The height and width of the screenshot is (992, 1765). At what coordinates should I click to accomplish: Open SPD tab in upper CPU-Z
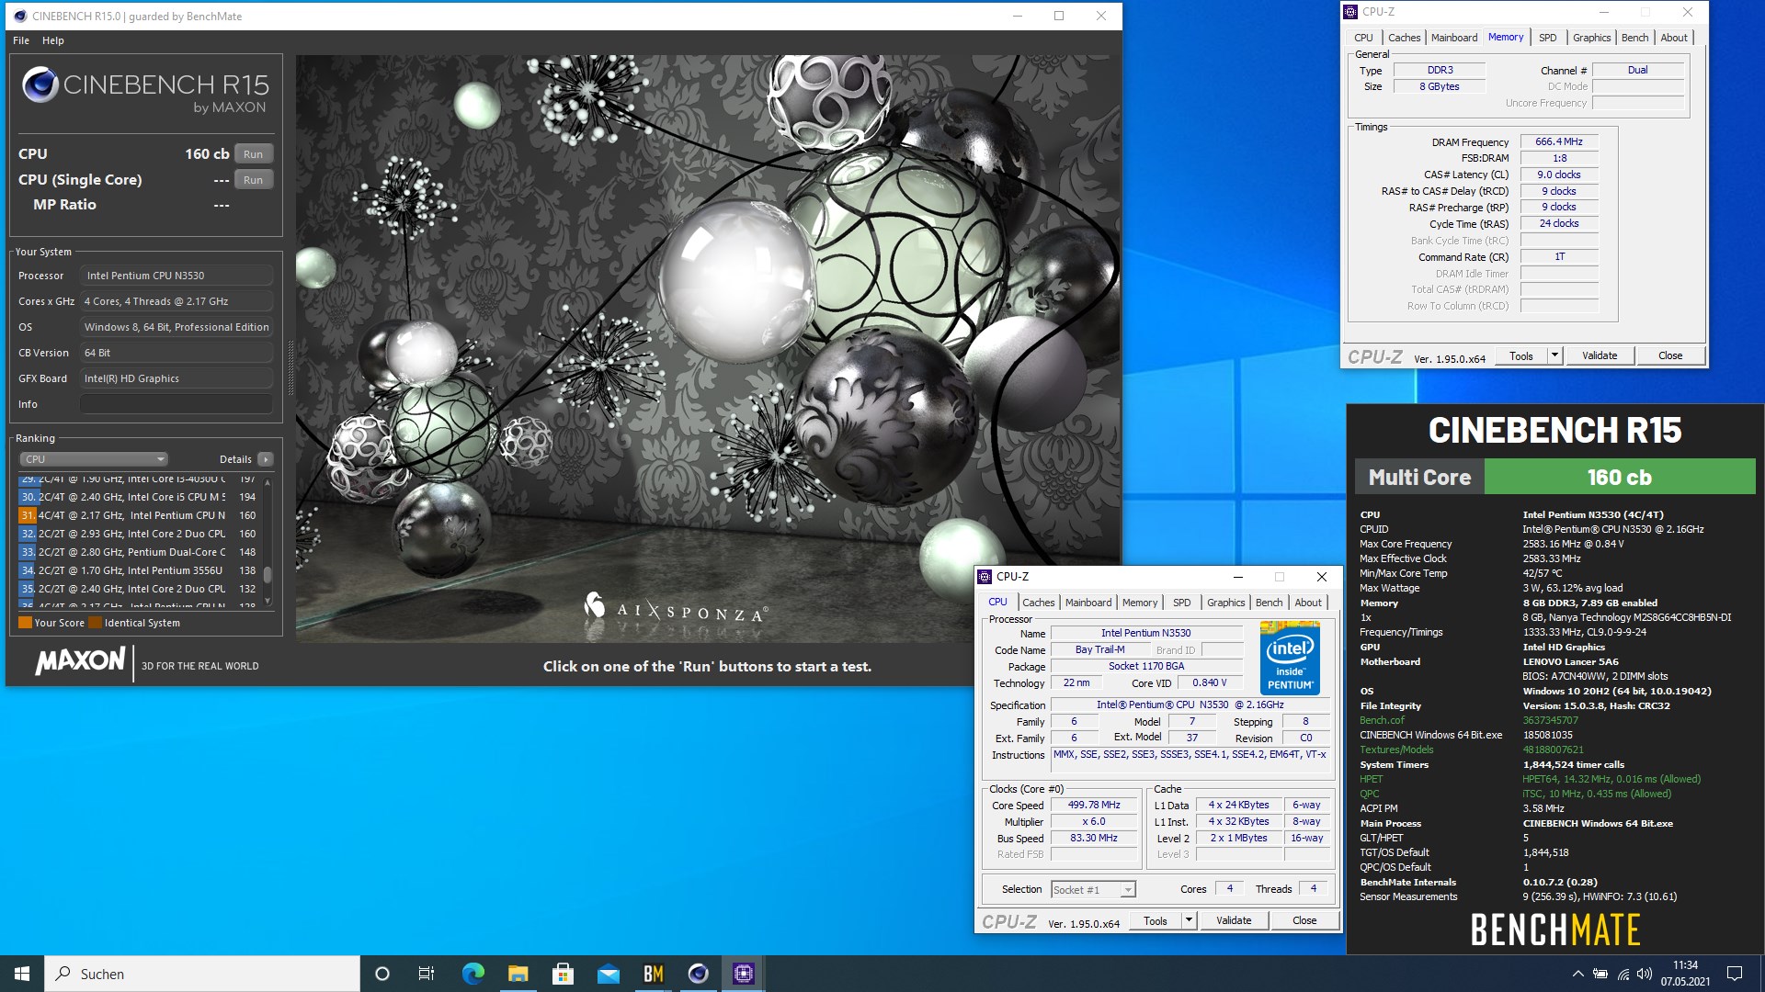pyautogui.click(x=1548, y=38)
